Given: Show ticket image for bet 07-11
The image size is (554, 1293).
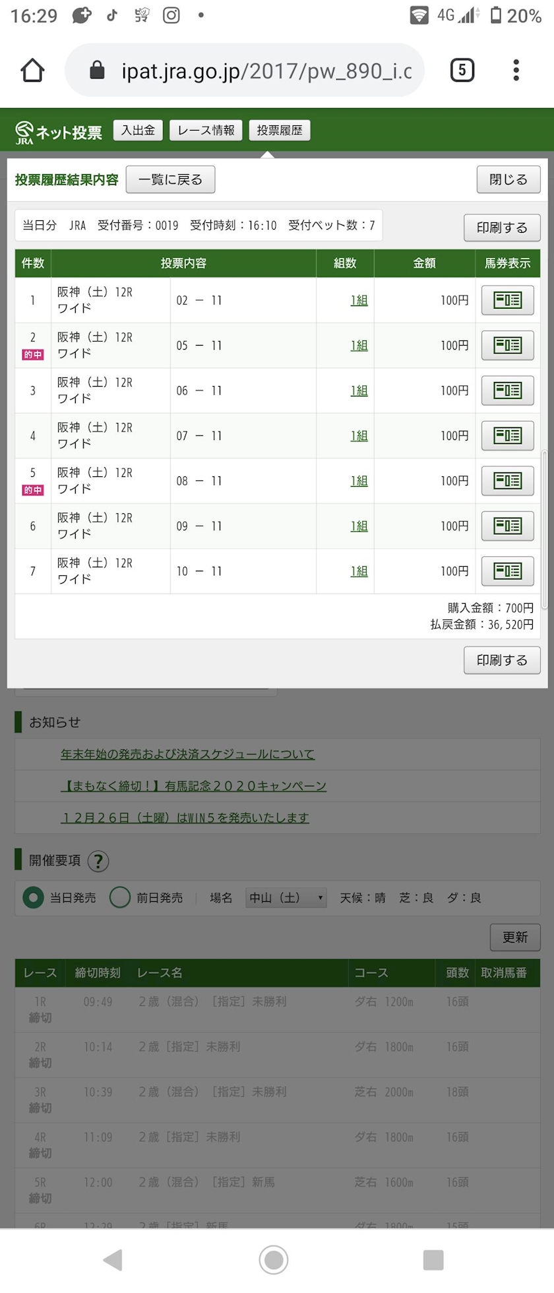Looking at the screenshot, I should 507,435.
